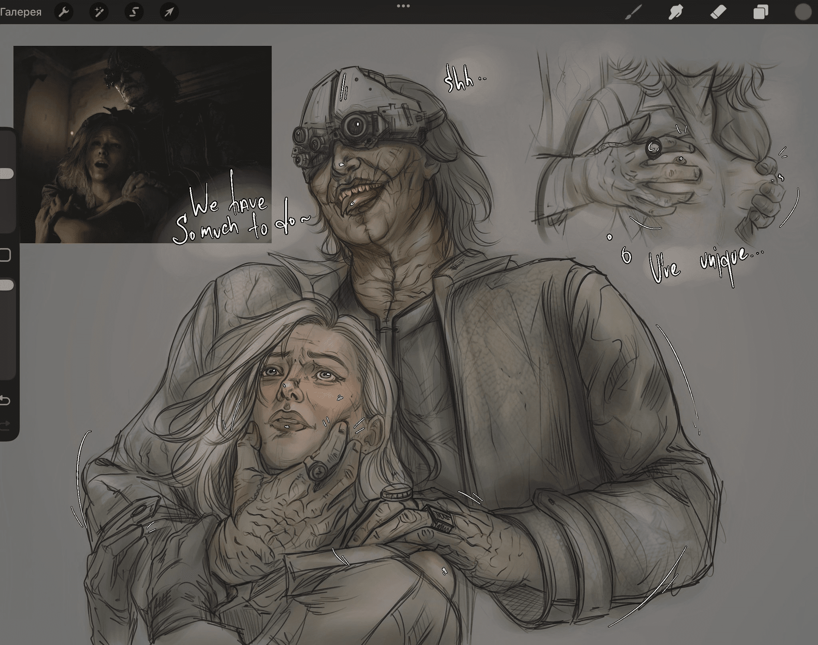Undo the last stroke with sidebar arrow
This screenshot has width=818, height=645.
coord(5,400)
